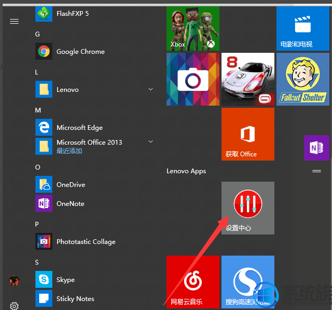The height and width of the screenshot is (310, 332).
Task: Open the Lenovo folder entry
Action: click(94, 89)
